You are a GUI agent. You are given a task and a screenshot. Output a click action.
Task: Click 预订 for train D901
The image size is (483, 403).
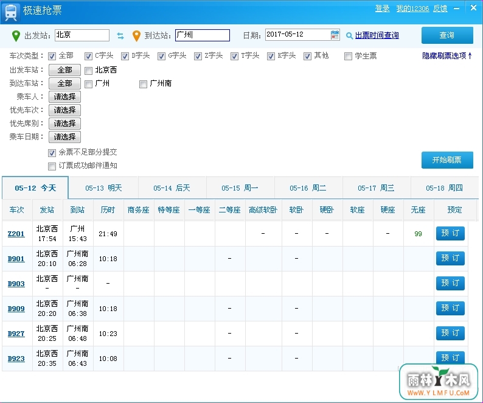(x=450, y=258)
